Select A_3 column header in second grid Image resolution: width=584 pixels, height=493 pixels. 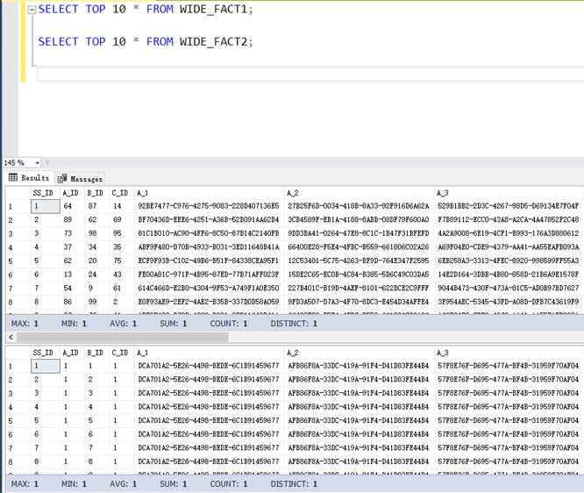pyautogui.click(x=509, y=353)
